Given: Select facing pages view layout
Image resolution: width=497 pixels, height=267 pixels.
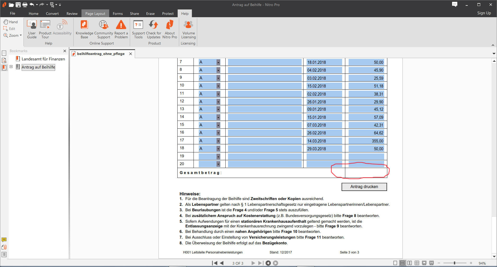Looking at the screenshot, I should (410, 263).
